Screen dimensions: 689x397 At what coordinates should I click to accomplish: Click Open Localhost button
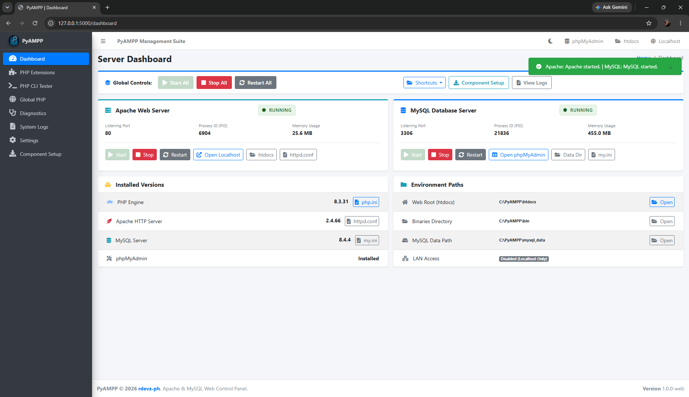click(218, 155)
